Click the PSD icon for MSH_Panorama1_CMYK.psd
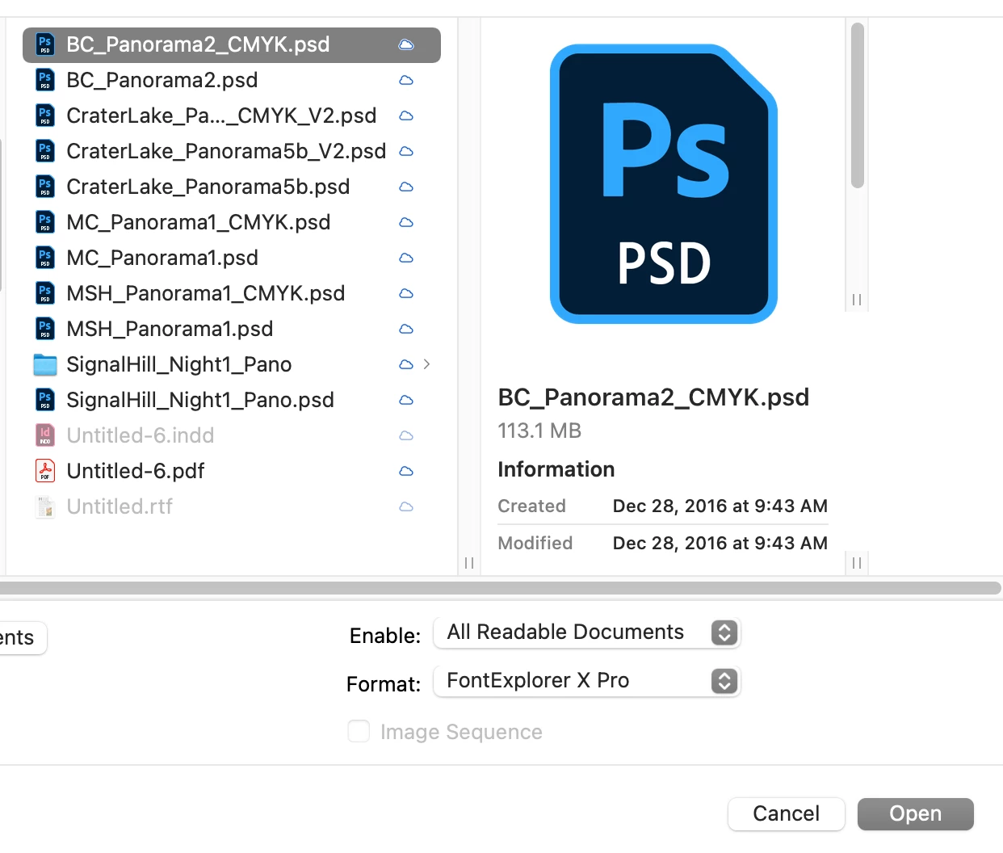 (x=45, y=293)
